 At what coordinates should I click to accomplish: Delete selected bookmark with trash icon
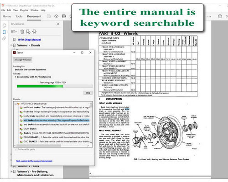click(22, 31)
